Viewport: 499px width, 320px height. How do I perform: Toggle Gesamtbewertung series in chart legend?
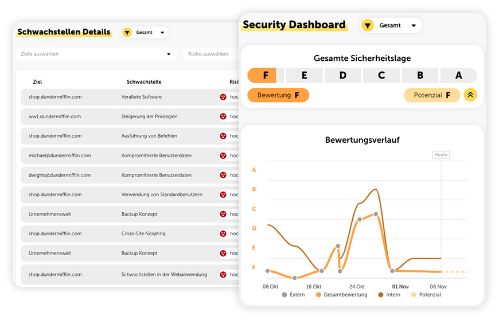[341, 295]
